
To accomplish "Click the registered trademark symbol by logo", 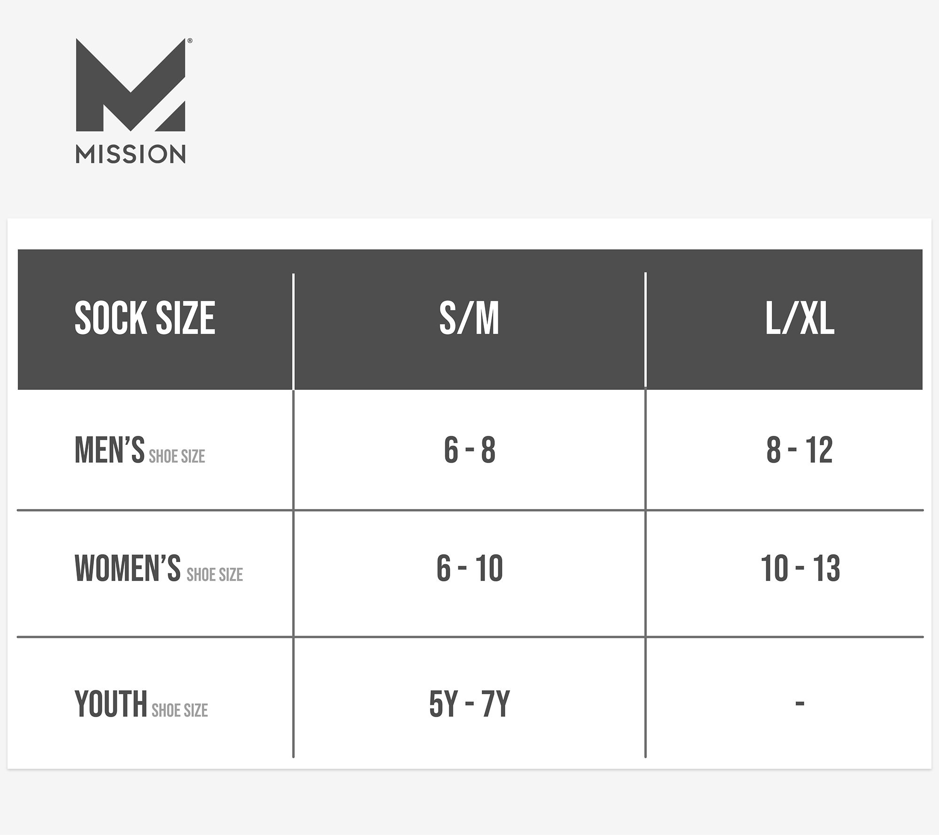I will 190,41.
